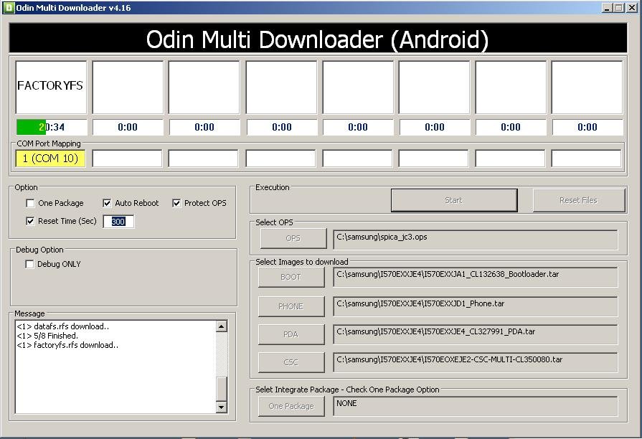This screenshot has height=439, width=642.
Task: Click the Odin app icon in title bar
Action: pos(9,8)
